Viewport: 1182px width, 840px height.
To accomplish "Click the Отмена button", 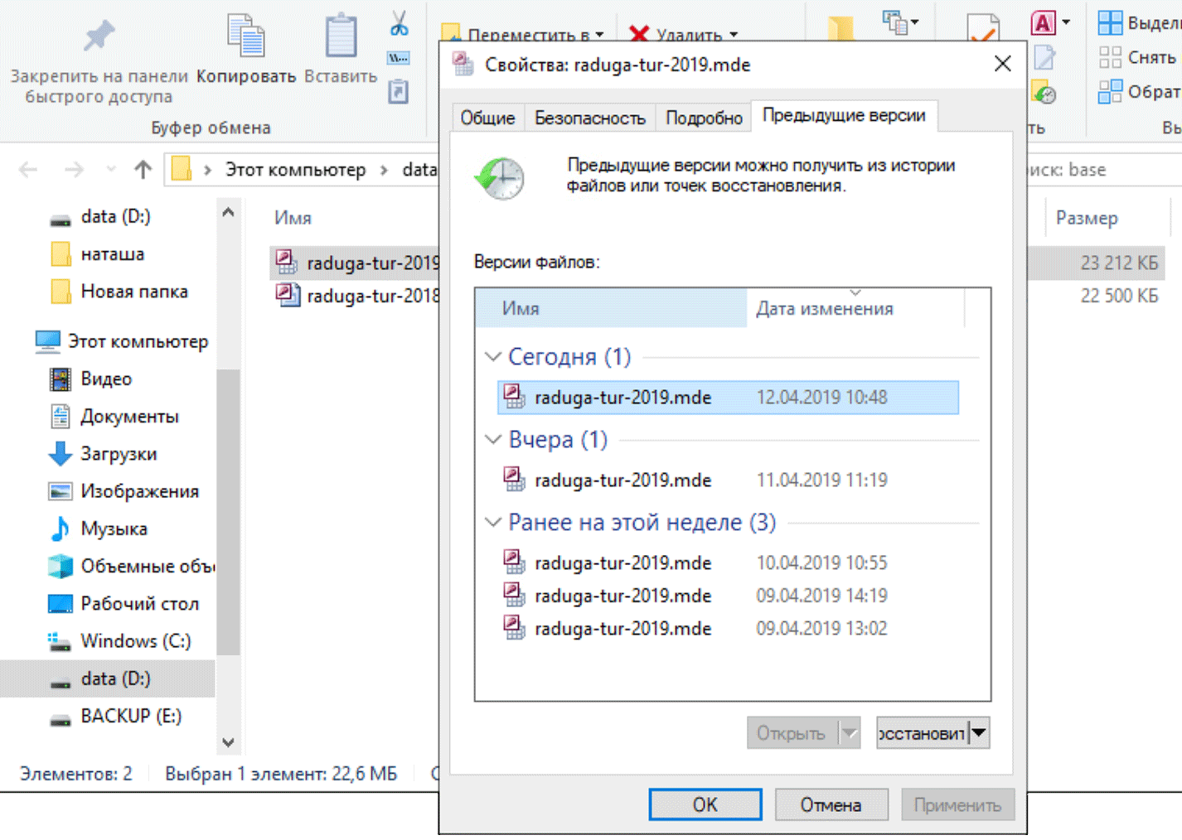I will pyautogui.click(x=831, y=804).
